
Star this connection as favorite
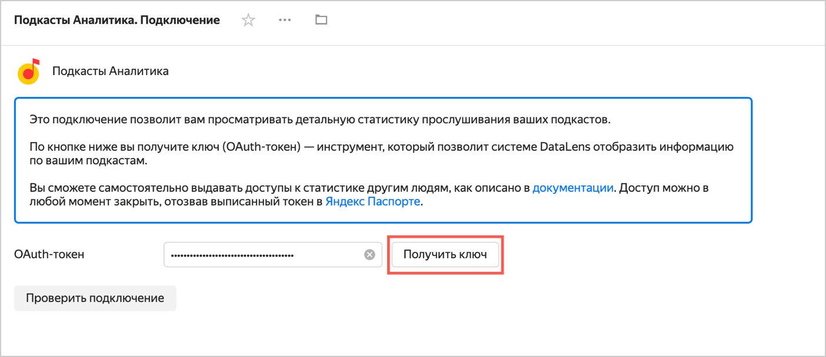(x=248, y=21)
